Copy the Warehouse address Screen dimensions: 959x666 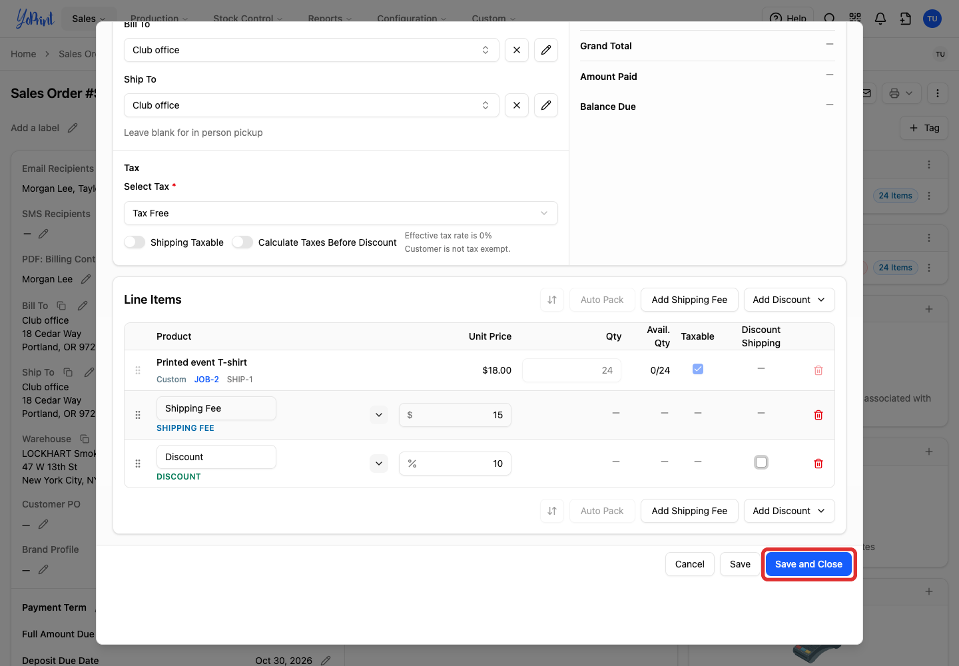point(85,439)
